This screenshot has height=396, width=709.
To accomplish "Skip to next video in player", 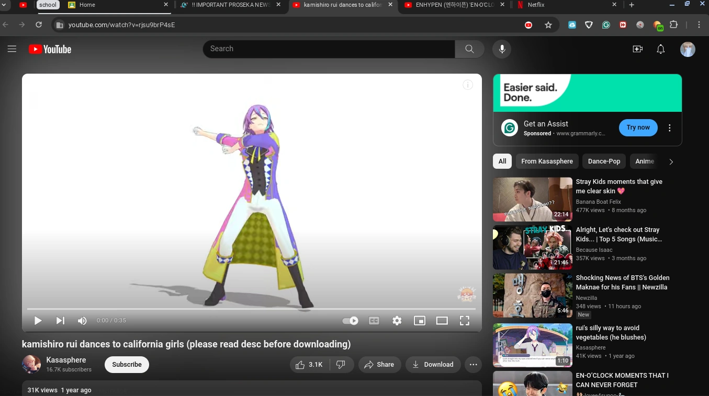I will (60, 321).
